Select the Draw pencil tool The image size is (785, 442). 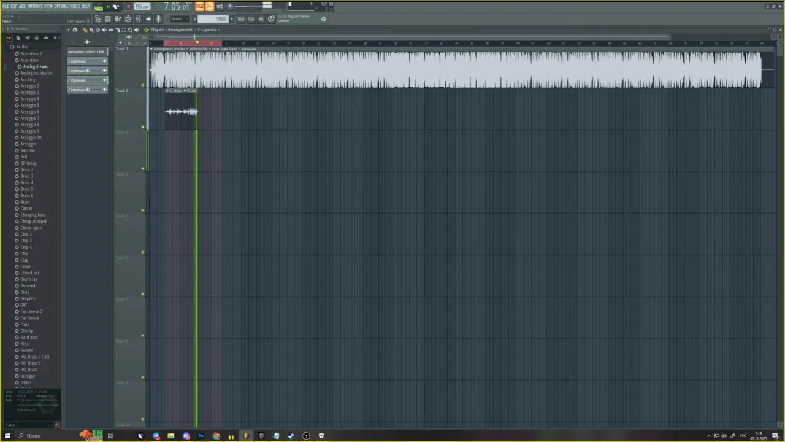85,29
